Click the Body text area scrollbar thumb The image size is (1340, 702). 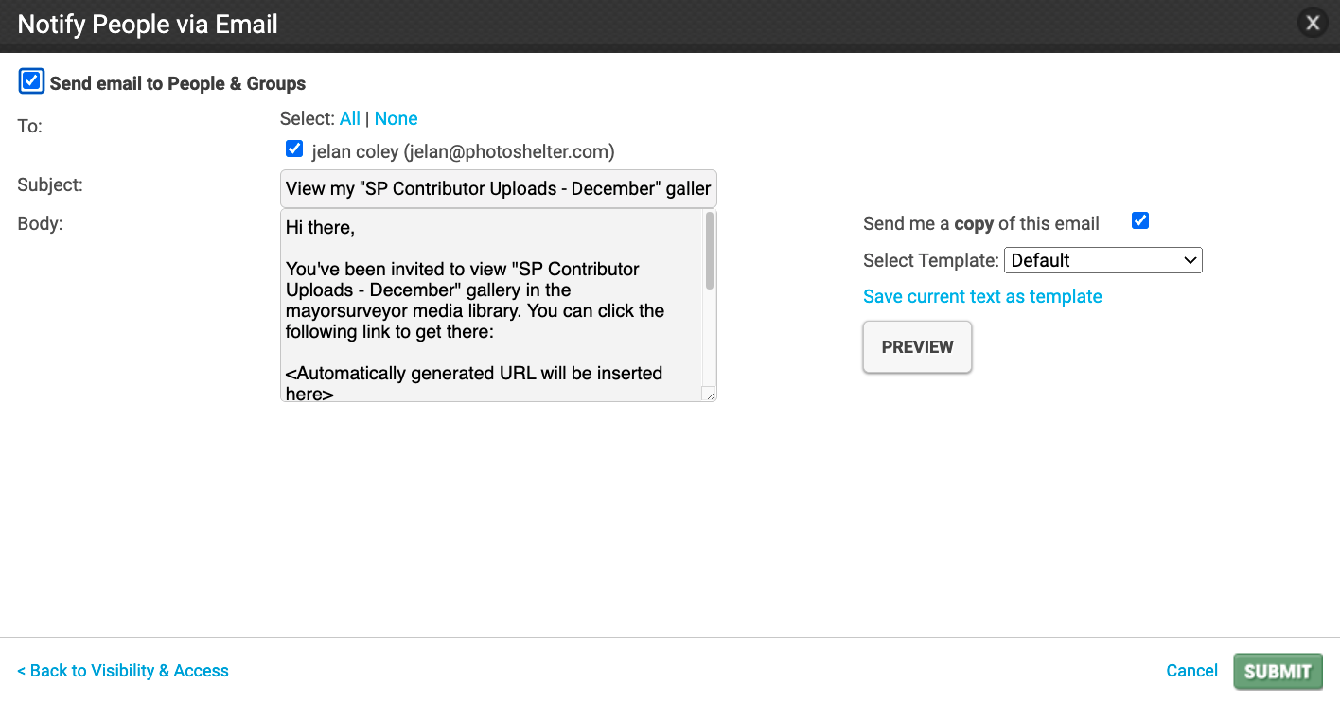pyautogui.click(x=710, y=251)
